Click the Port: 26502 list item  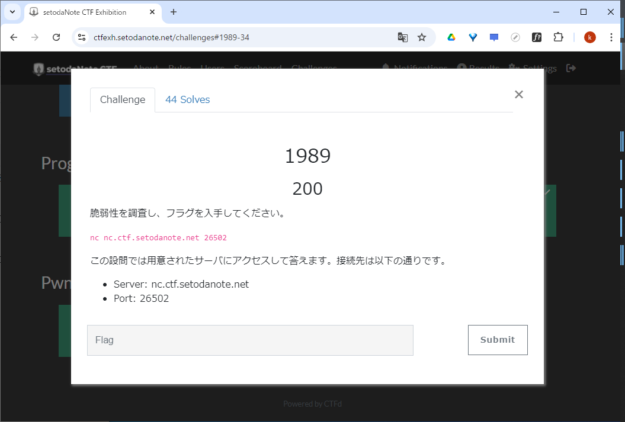pyautogui.click(x=141, y=298)
